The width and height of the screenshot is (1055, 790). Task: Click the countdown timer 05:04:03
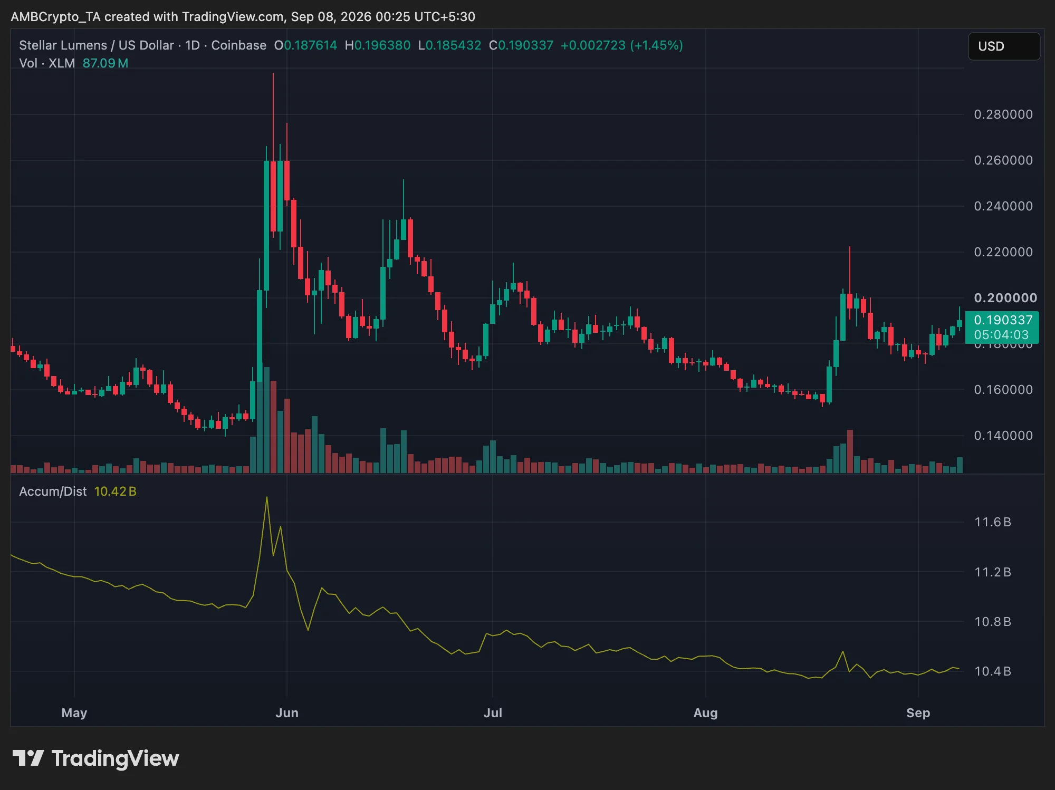click(1001, 335)
